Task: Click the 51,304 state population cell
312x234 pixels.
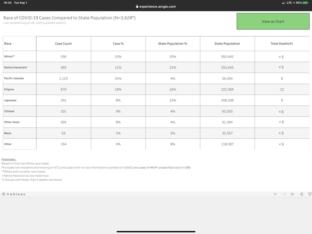Action: [x=227, y=122]
